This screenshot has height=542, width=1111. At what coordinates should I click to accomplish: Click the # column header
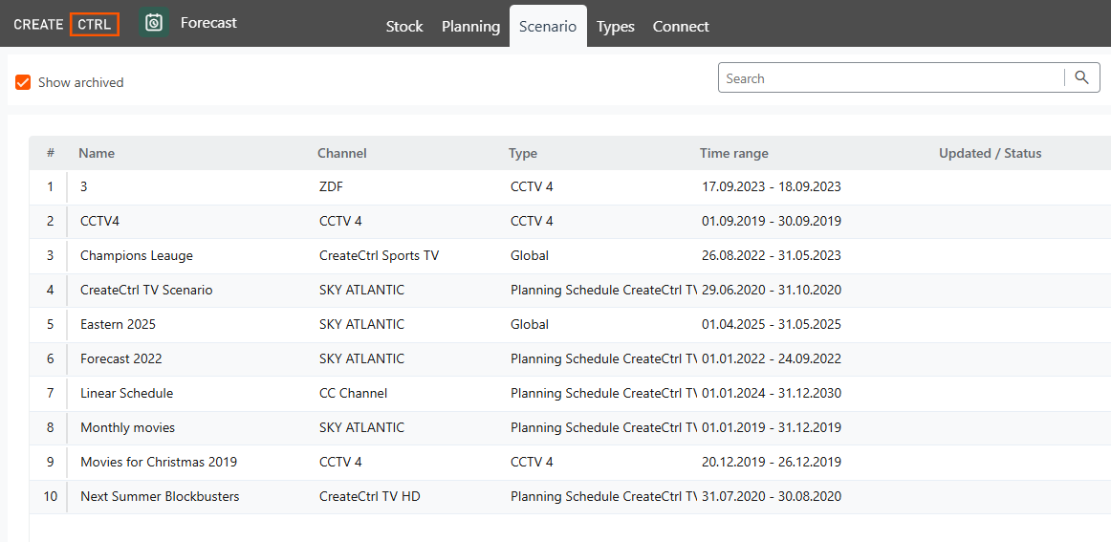point(51,153)
